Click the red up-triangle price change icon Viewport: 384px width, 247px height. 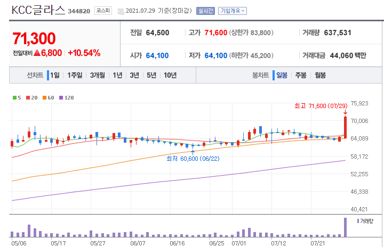(37, 53)
